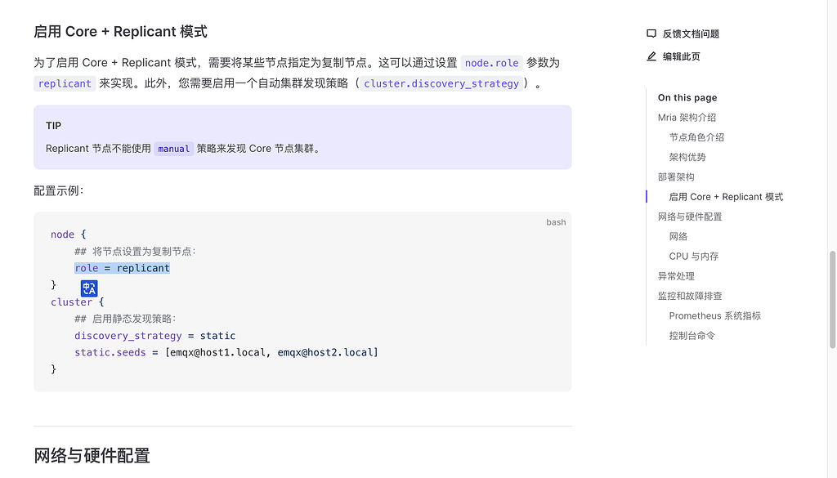837x478 pixels.
Task: Click the cluster.discovery_strategy inline code text
Action: (x=440, y=83)
